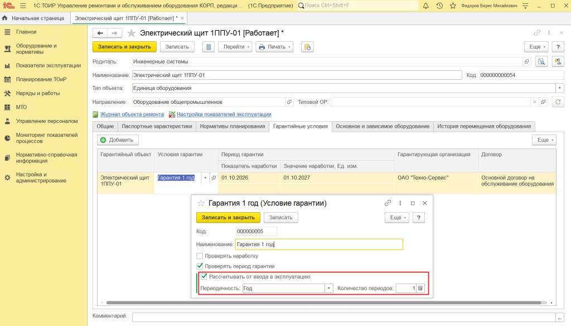Click the Комментарий input field
571x326 pixels.
click(x=344, y=317)
